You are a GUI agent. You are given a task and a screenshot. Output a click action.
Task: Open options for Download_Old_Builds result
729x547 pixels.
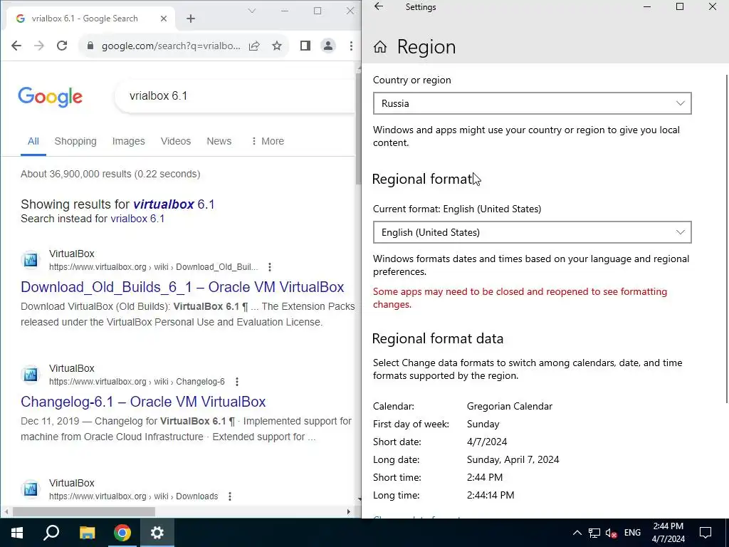[270, 267]
